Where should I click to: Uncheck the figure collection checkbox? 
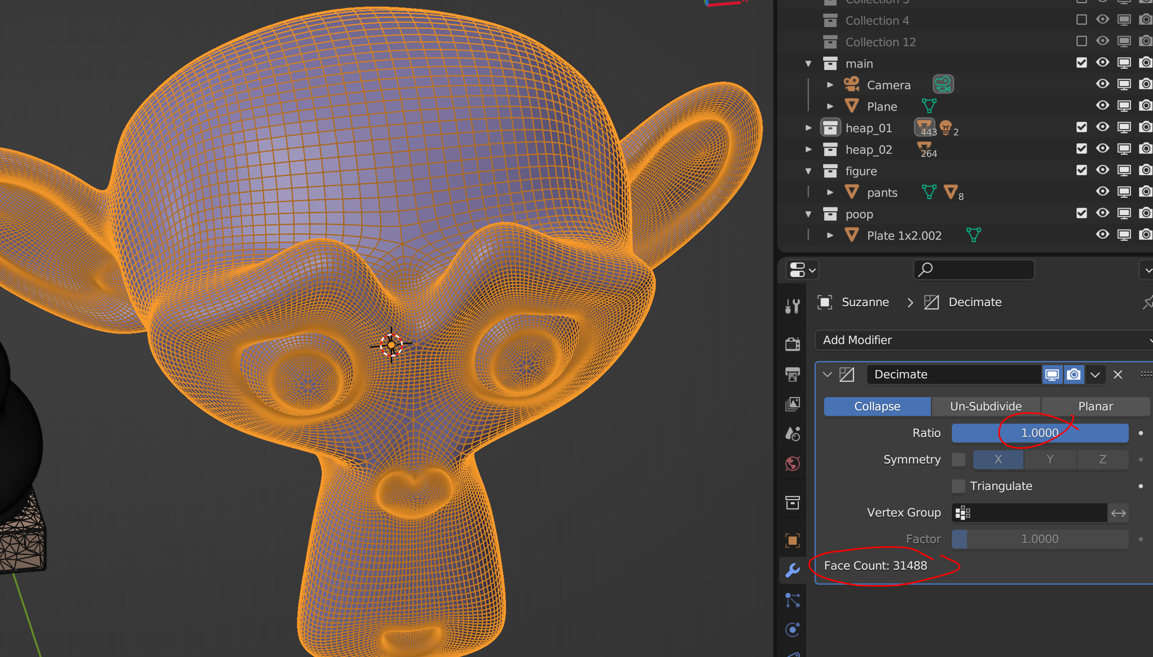pyautogui.click(x=1082, y=170)
